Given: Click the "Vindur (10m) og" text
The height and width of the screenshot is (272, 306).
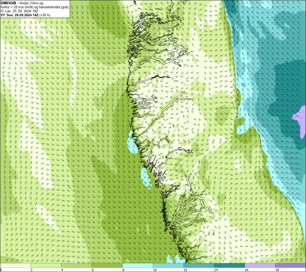Looking at the screenshot, I should point(31,3).
